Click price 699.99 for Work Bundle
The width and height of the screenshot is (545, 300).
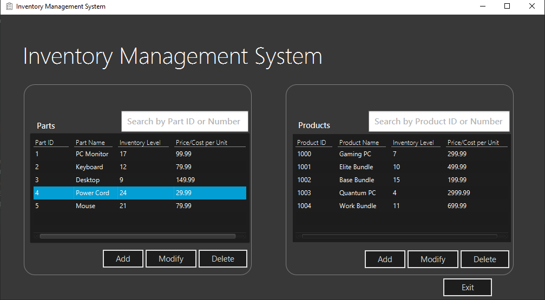[x=457, y=206]
